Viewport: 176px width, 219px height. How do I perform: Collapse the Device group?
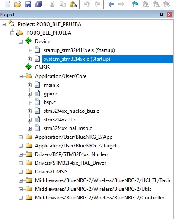coord(21,42)
